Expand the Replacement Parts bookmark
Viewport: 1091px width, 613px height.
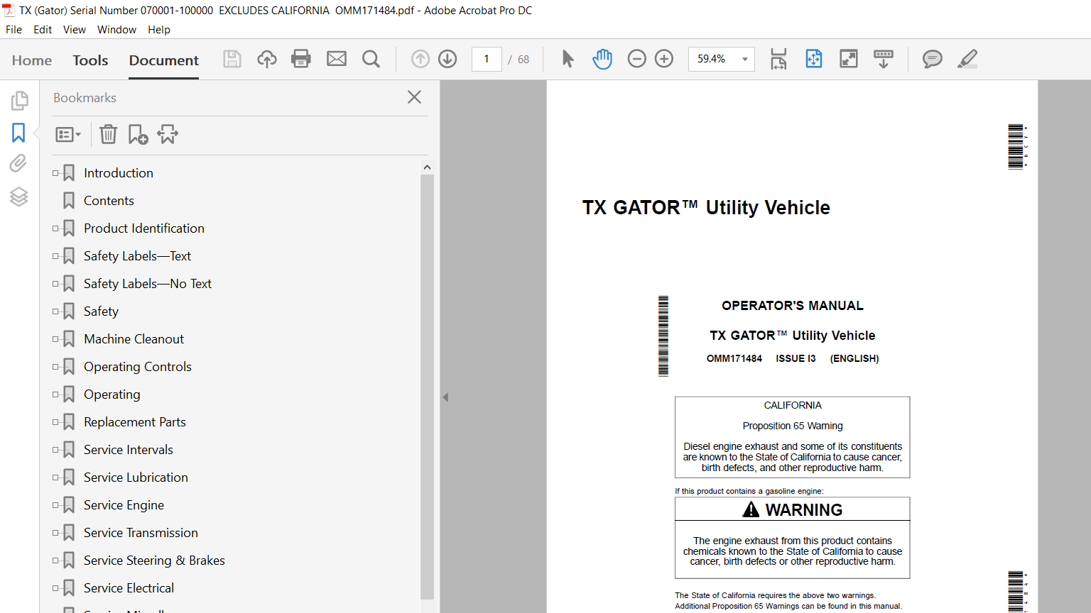point(55,422)
